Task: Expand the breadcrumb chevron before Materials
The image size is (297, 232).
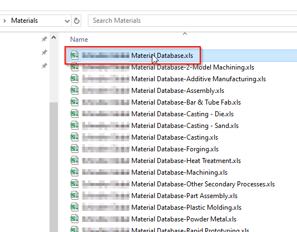Action: 5,21
